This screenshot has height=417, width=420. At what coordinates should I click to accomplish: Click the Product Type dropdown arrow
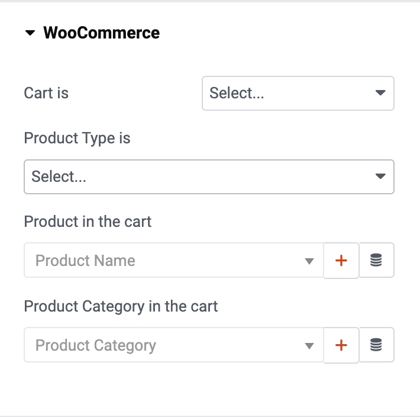coord(380,176)
